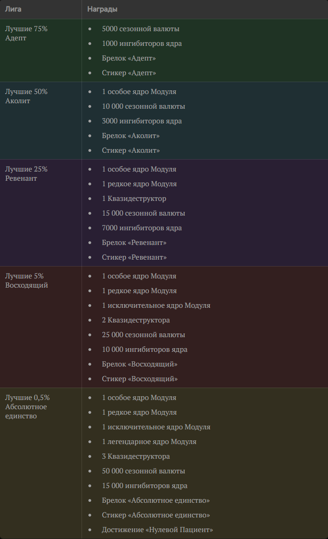Click the Стикер «Восходящий» reward item
Image resolution: width=328 pixels, height=539 pixels.
140,379
